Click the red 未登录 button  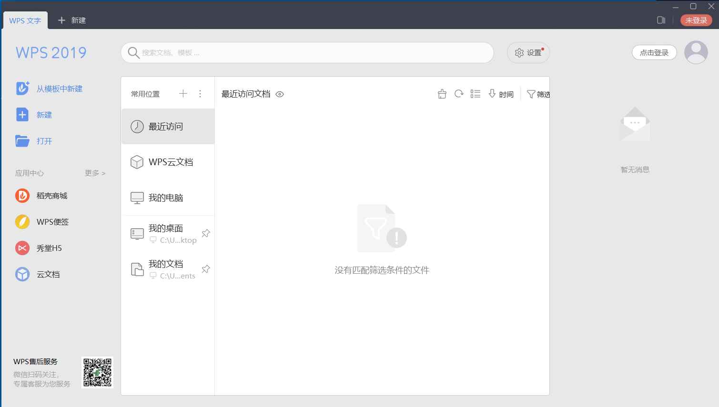pos(696,20)
